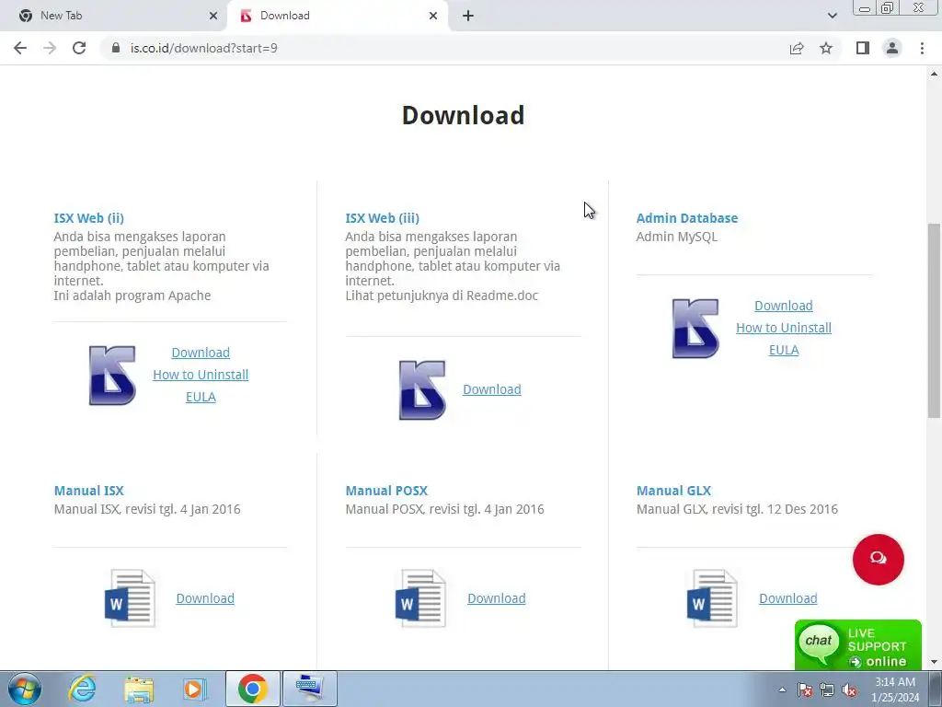Open the red chat bubble button
The width and height of the screenshot is (942, 707).
[x=878, y=559]
